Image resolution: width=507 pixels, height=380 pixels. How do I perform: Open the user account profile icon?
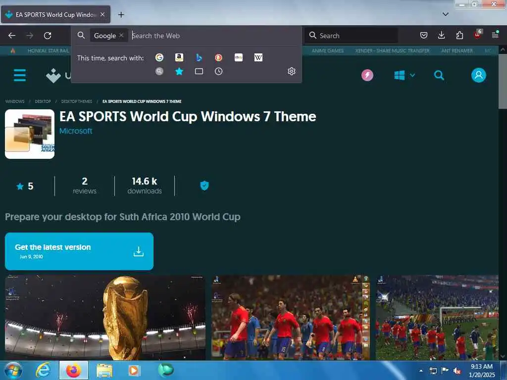pos(478,75)
